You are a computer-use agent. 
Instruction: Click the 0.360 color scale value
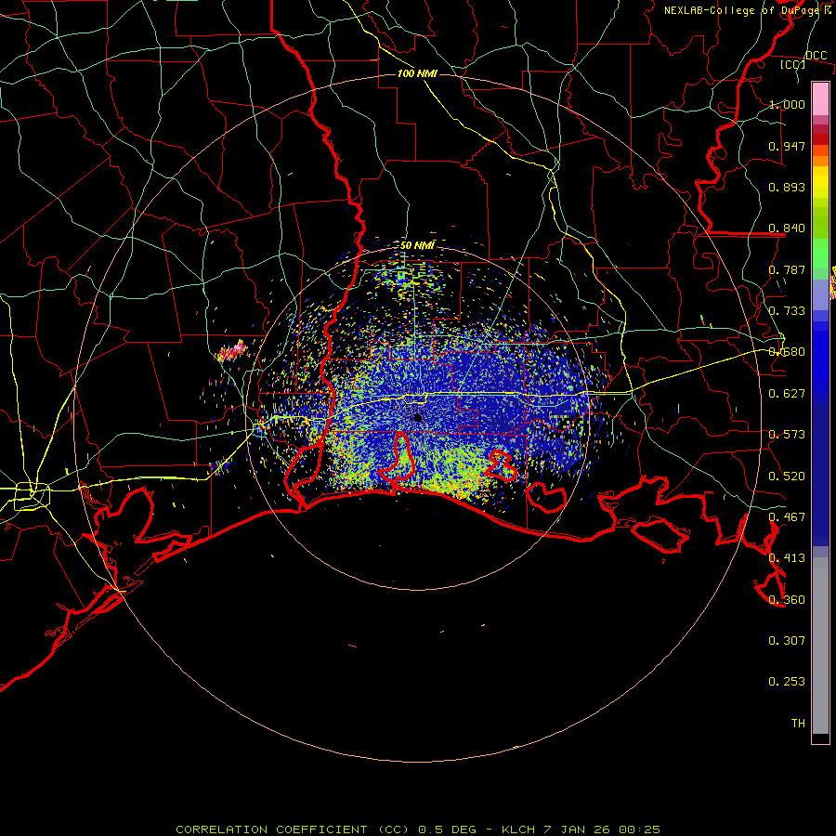tap(787, 600)
